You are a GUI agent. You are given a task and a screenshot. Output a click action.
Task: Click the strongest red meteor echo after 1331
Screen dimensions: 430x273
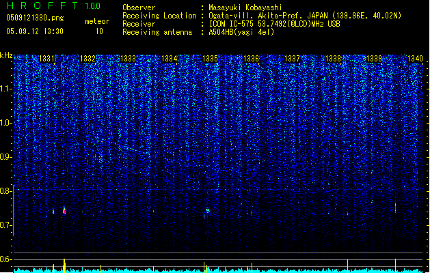click(64, 210)
